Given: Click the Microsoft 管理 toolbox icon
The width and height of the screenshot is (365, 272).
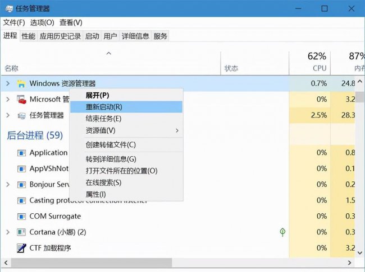Looking at the screenshot, I should click(21, 99).
